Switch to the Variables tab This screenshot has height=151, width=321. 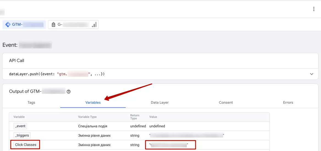[x=93, y=103]
